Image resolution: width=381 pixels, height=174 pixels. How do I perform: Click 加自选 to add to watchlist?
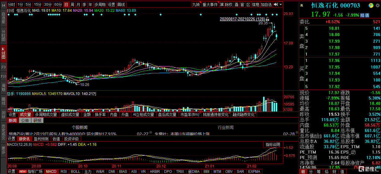[x=266, y=5]
